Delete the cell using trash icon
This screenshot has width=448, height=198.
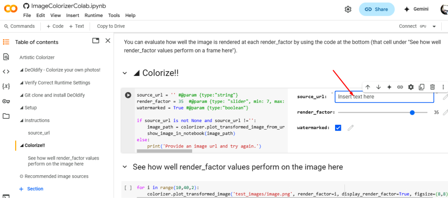pyautogui.click(x=432, y=87)
